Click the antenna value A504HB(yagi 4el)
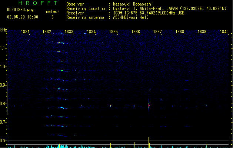233x148 pixels. tap(131, 17)
